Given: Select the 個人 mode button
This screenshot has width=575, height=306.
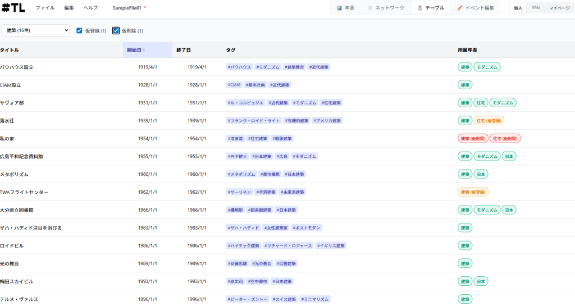Looking at the screenshot, I should tap(518, 8).
